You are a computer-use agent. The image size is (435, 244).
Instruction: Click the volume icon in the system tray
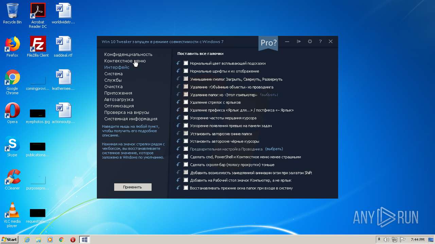click(x=386, y=240)
